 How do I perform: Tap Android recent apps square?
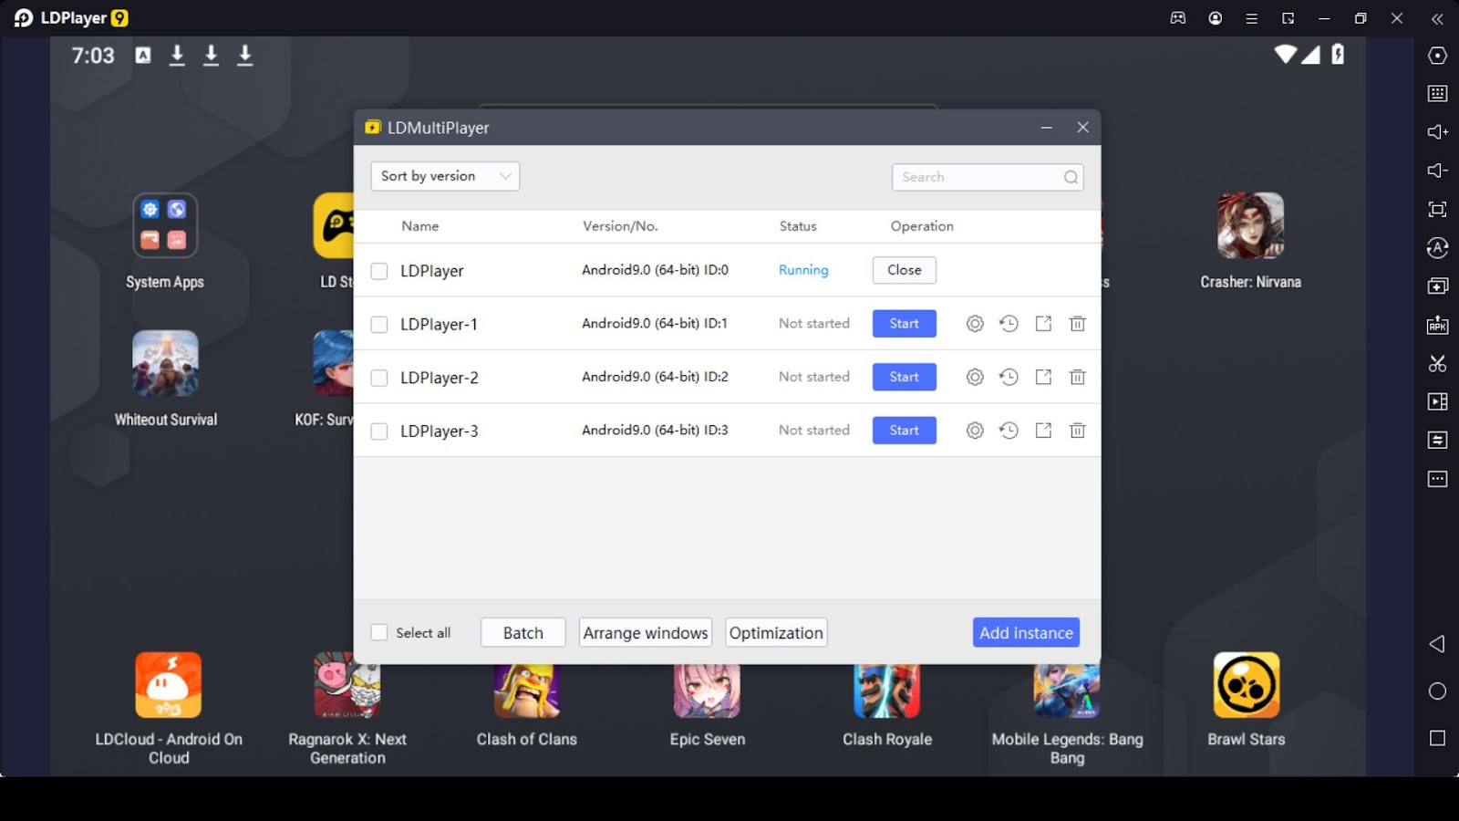[x=1437, y=738]
